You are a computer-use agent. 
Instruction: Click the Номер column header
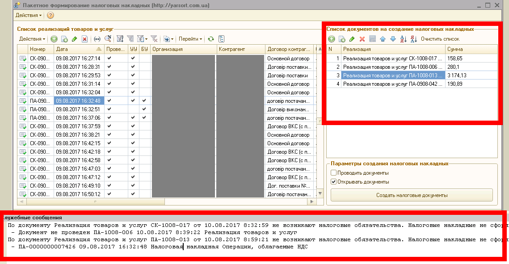tap(41, 49)
